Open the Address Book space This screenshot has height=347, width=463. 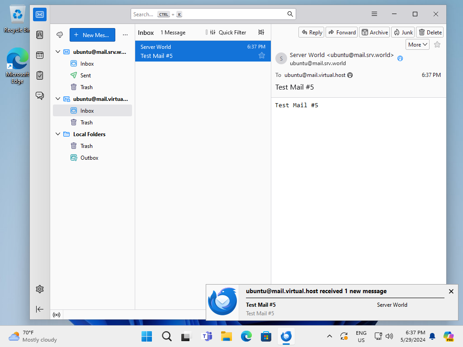pyautogui.click(x=40, y=35)
